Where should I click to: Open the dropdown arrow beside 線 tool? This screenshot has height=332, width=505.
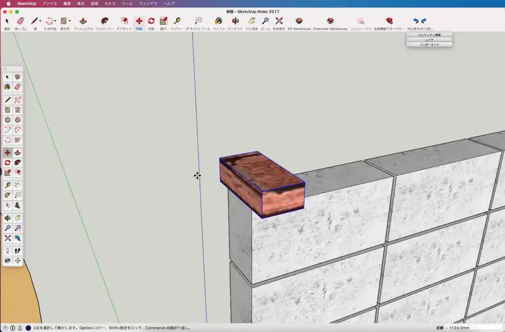click(x=40, y=21)
